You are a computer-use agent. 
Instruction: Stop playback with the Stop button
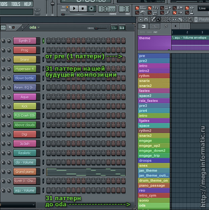(83, 8)
